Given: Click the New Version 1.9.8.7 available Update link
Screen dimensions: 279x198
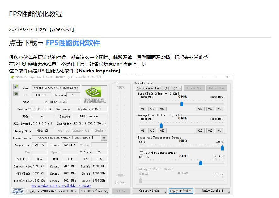Looking at the screenshot, I should pos(61,186).
